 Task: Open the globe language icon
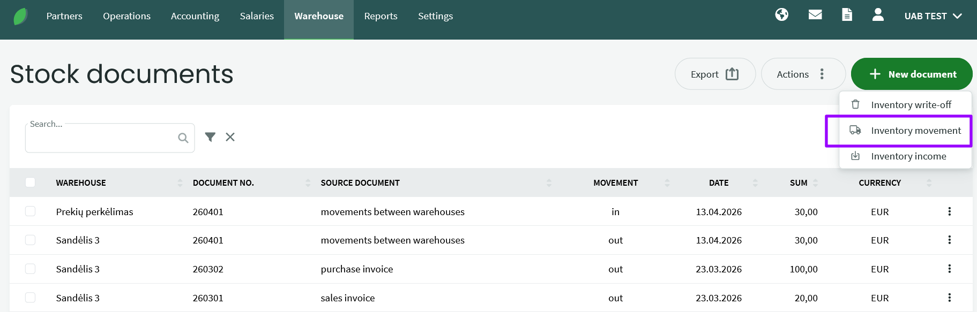[781, 15]
